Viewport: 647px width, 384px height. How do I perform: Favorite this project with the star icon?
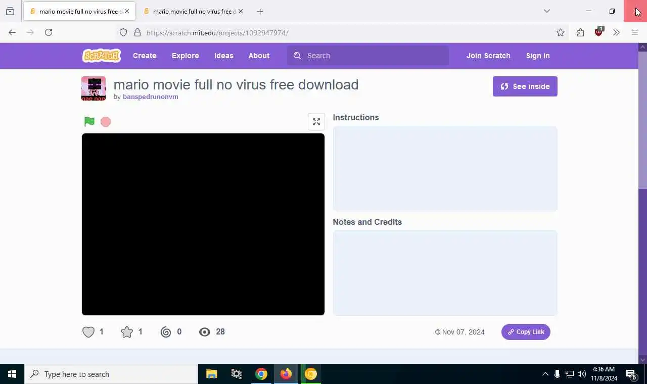tap(127, 332)
